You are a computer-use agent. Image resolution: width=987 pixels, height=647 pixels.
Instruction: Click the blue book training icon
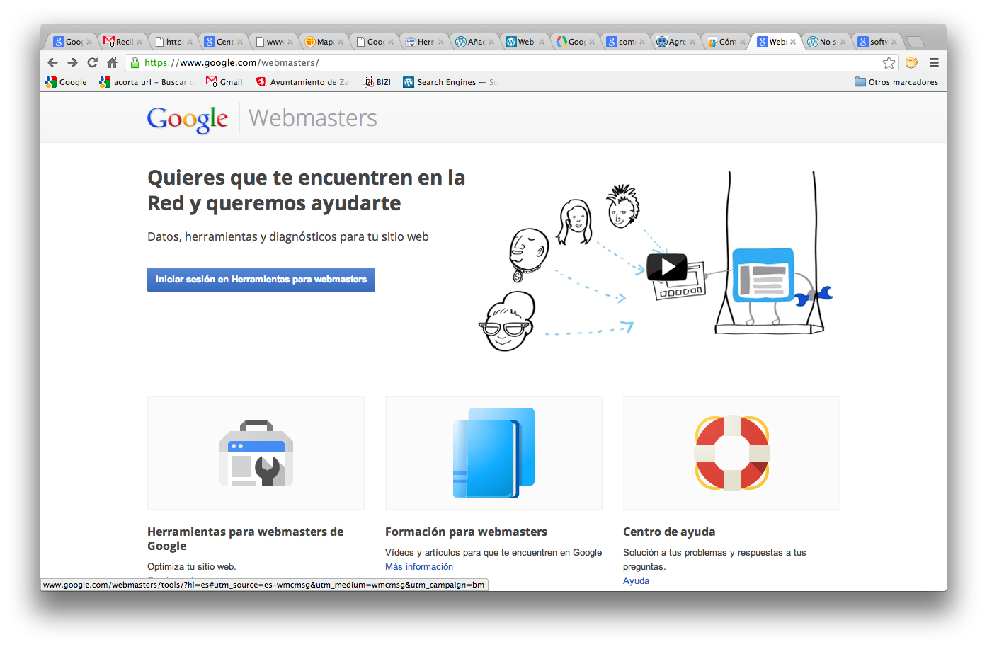[493, 453]
